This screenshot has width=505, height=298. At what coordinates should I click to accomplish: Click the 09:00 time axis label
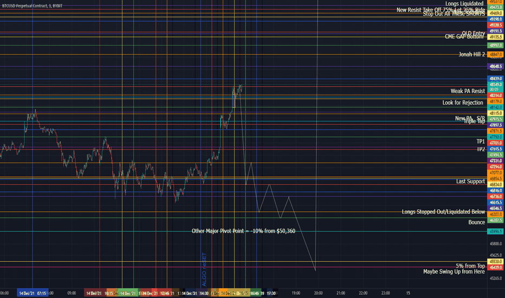tap(72, 293)
